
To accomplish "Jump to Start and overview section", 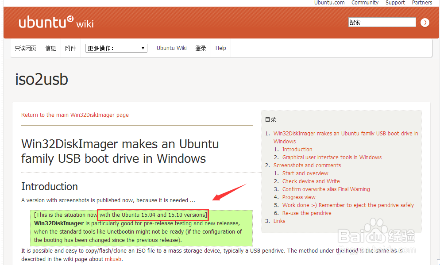I will pos(305,173).
